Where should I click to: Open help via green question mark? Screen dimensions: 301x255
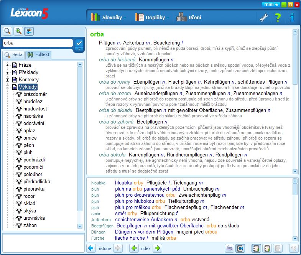click(x=278, y=17)
